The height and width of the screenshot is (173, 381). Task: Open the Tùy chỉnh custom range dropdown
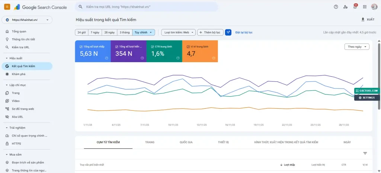tap(144, 32)
